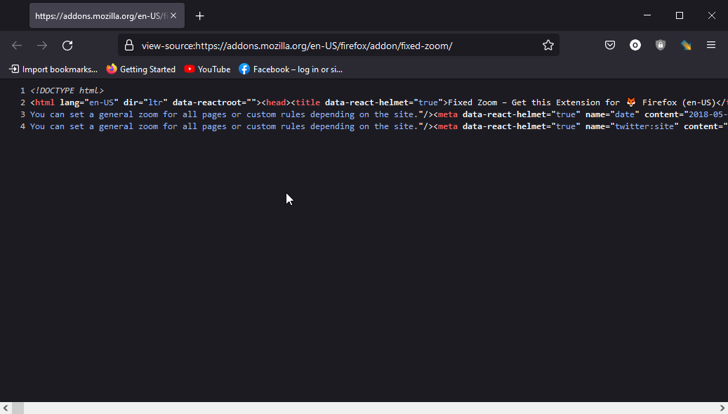Open the shield extension icon
This screenshot has height=414, width=728.
(660, 46)
